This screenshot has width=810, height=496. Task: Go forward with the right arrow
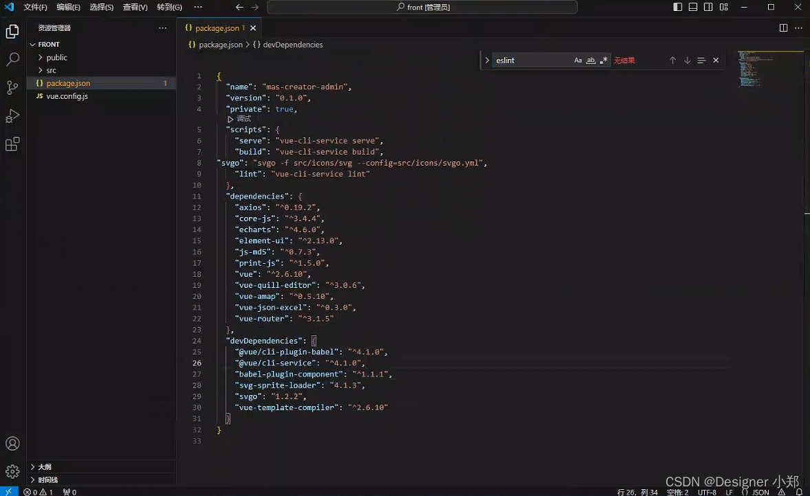pos(254,8)
